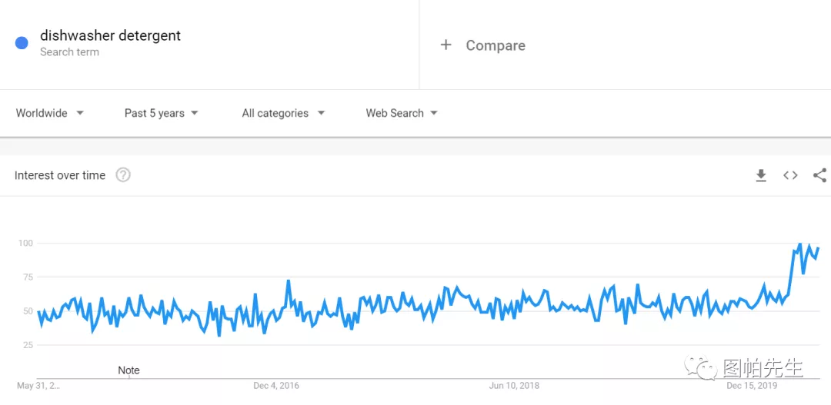The image size is (831, 405).
Task: Click the WeChat watermark logo
Action: coord(700,368)
